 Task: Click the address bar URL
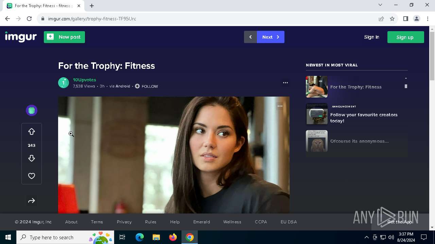[92, 19]
